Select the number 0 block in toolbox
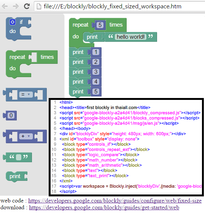This screenshot has width=205, height=215. [x=10, y=115]
